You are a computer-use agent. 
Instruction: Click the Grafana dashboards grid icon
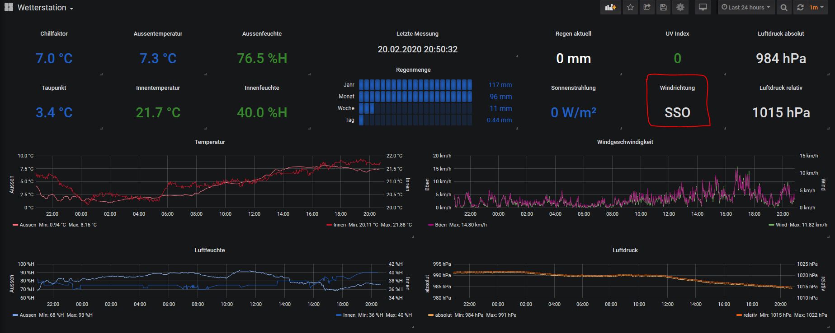pyautogui.click(x=9, y=7)
